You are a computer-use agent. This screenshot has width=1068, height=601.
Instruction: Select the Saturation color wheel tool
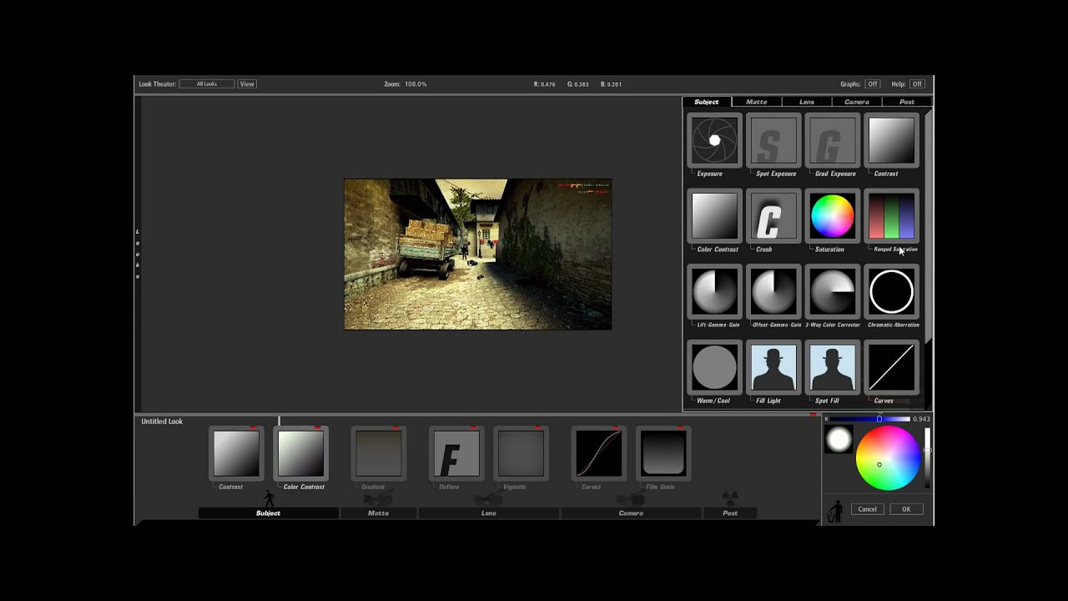pyautogui.click(x=832, y=216)
